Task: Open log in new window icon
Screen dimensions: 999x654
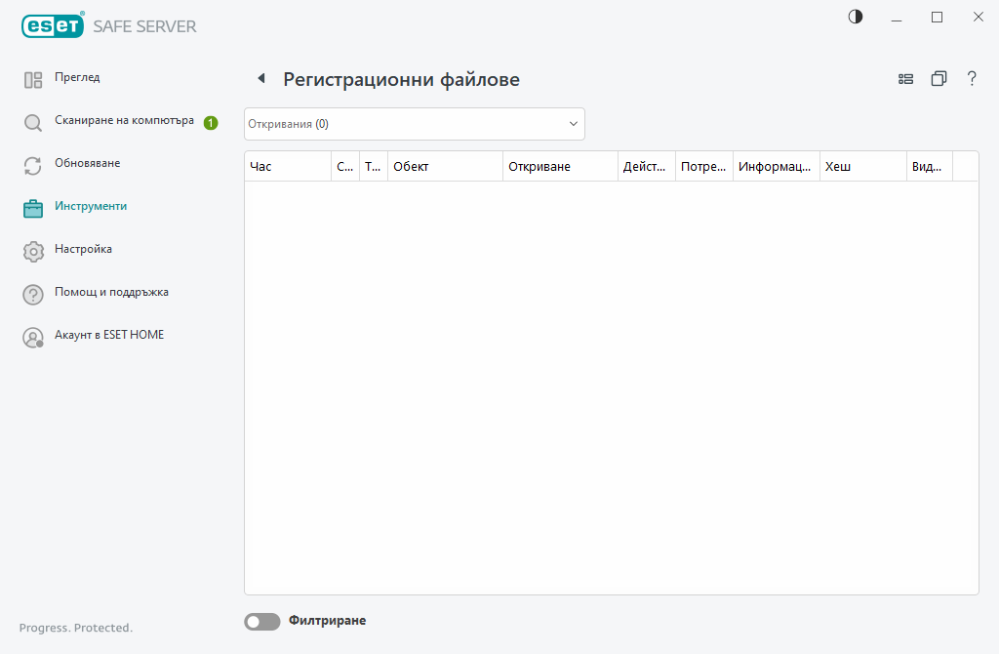Action: tap(939, 79)
